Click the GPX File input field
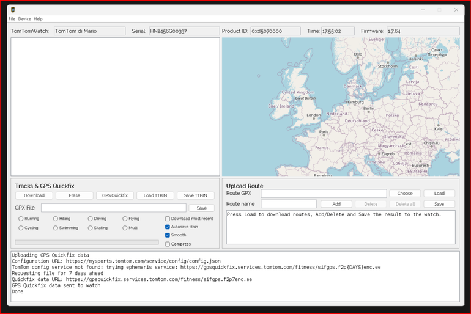This screenshot has height=314, width=471. (x=114, y=208)
